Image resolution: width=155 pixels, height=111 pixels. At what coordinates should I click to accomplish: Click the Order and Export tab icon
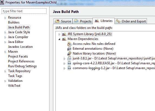coord(118,21)
